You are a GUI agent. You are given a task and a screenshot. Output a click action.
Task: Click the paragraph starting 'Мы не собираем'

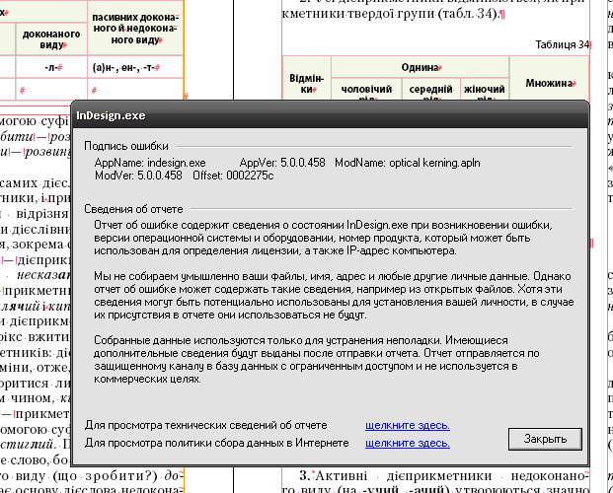pos(334,296)
